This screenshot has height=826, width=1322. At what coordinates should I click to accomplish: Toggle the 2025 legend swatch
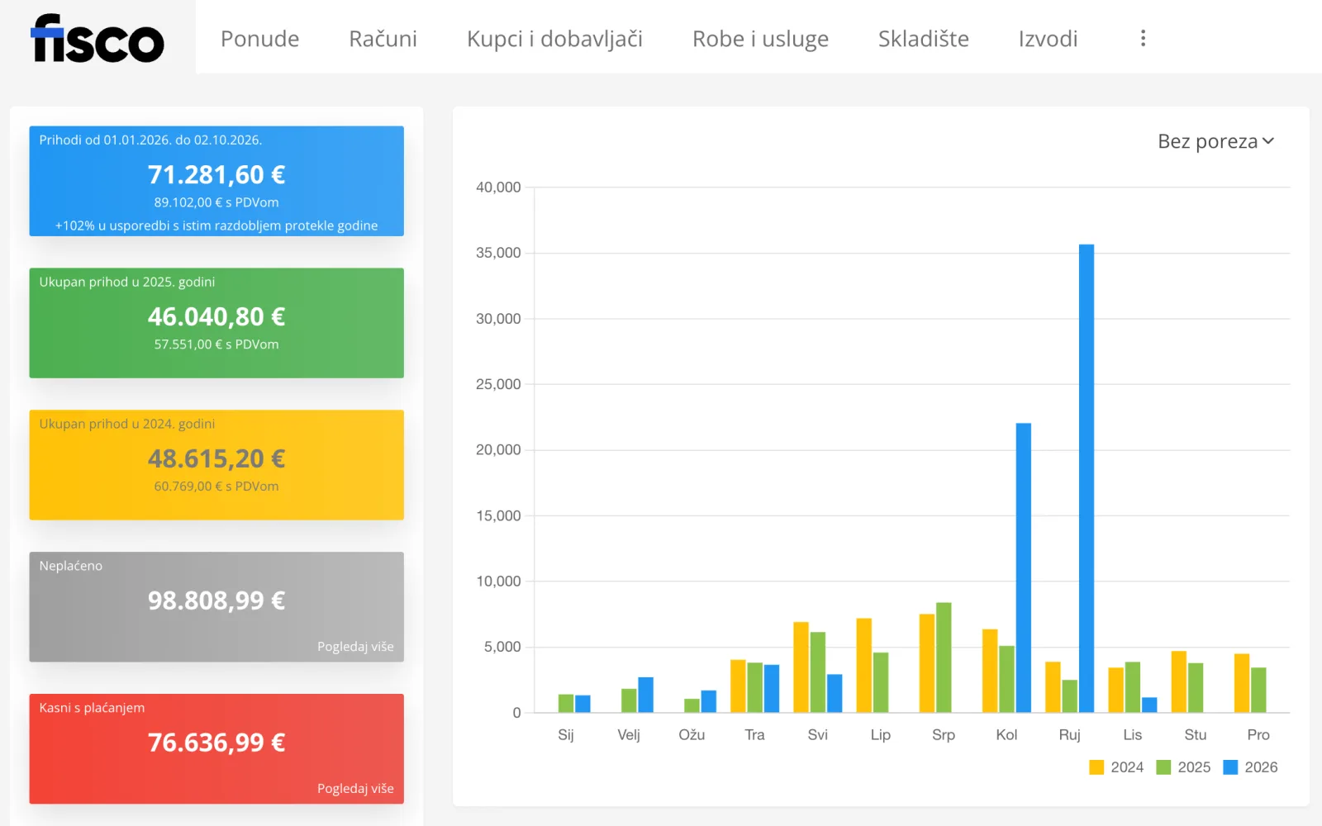(1163, 767)
